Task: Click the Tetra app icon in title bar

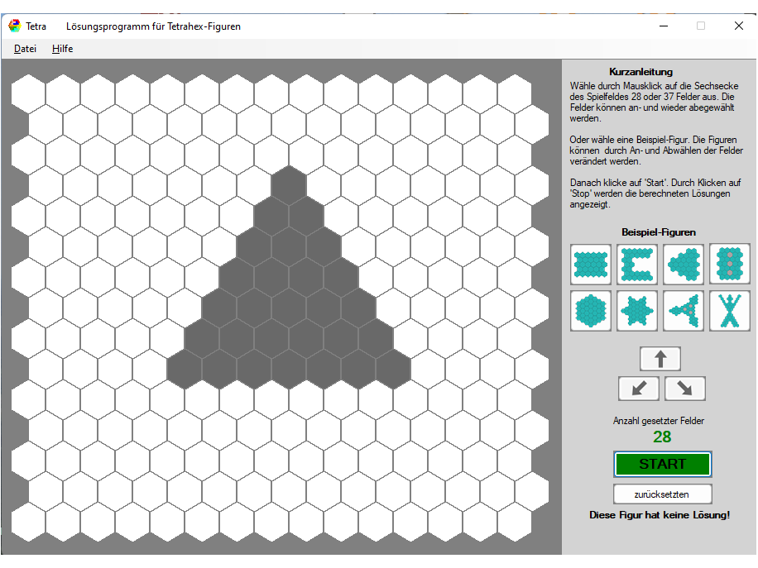Action: point(15,26)
